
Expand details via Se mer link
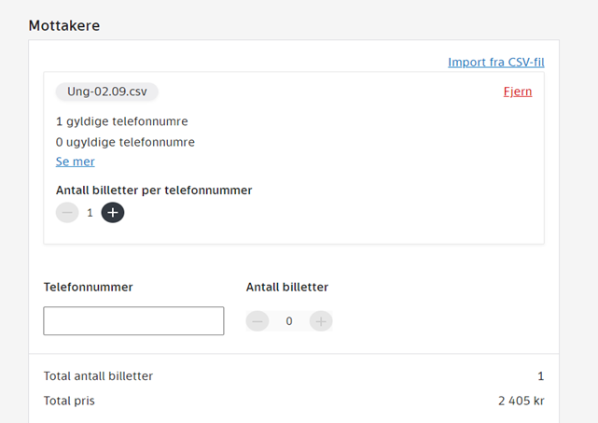[x=76, y=162]
